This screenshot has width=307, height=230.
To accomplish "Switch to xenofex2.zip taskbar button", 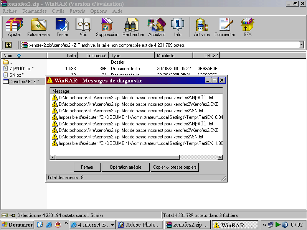I will pyautogui.click(x=187, y=225).
